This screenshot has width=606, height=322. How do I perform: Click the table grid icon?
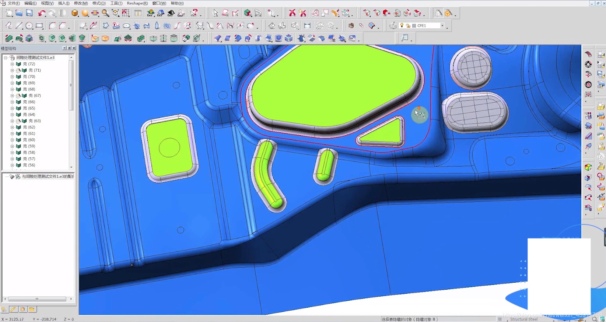[x=138, y=13]
